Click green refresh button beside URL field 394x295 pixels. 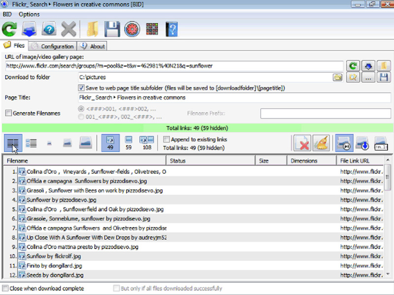click(353, 66)
